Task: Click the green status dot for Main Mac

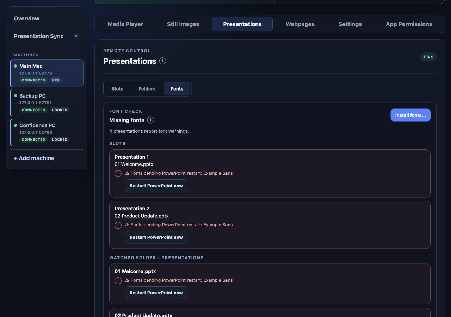Action: click(x=15, y=66)
